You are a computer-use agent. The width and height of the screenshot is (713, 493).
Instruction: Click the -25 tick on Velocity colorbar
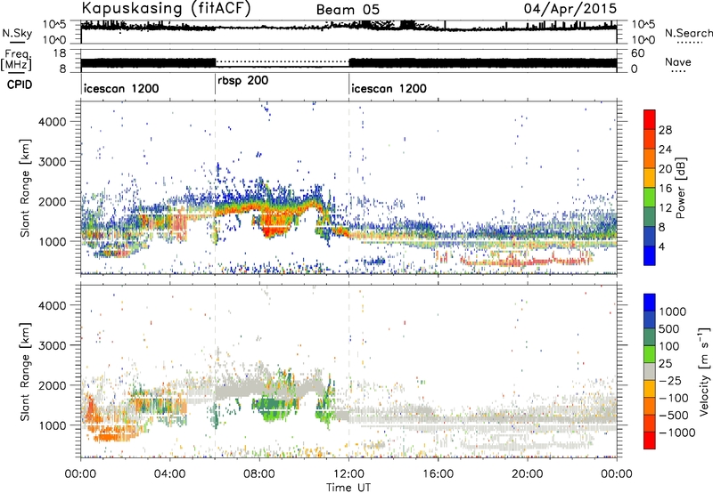click(670, 380)
